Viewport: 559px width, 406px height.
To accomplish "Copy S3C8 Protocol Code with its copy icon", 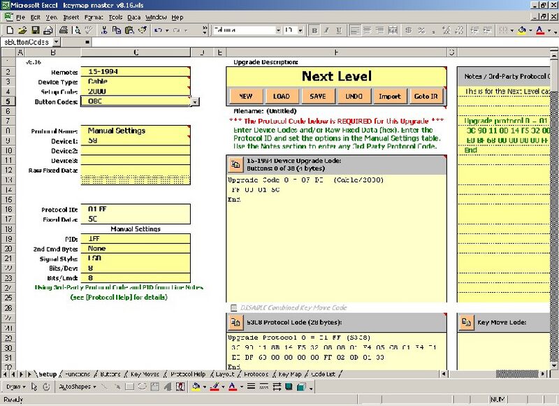I will pyautogui.click(x=235, y=322).
